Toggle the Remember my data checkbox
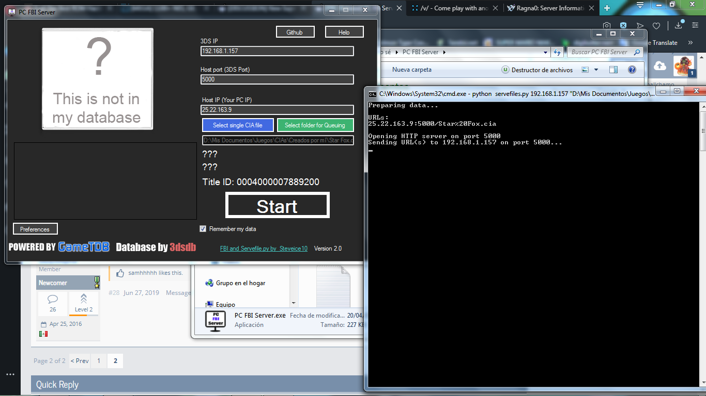The width and height of the screenshot is (706, 396). [203, 229]
